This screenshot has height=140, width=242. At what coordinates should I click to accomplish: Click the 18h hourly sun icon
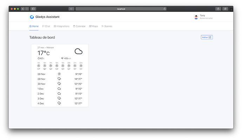point(57,66)
